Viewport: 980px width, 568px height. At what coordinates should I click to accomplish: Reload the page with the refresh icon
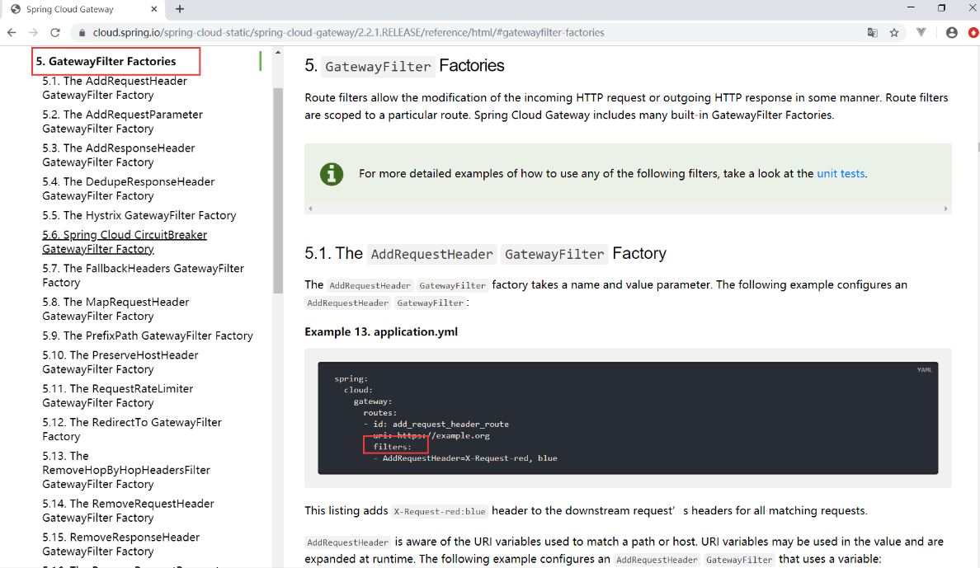coord(55,33)
